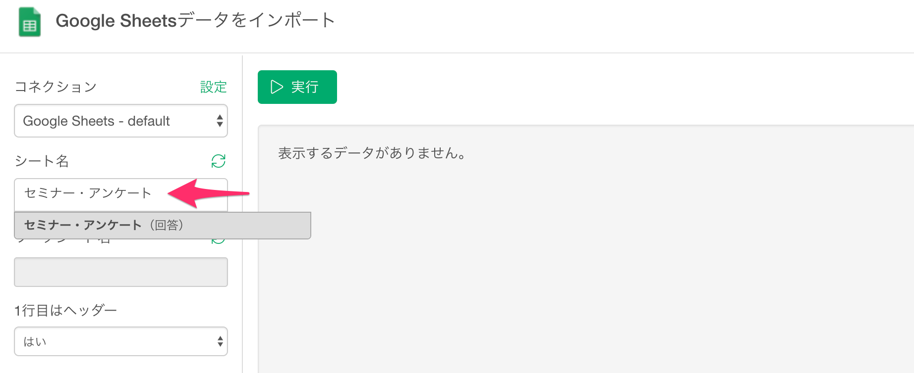
Task: Click the コネクション label
Action: click(56, 87)
